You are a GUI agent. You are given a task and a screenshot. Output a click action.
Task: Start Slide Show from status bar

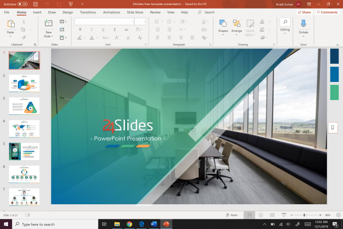[283, 215]
